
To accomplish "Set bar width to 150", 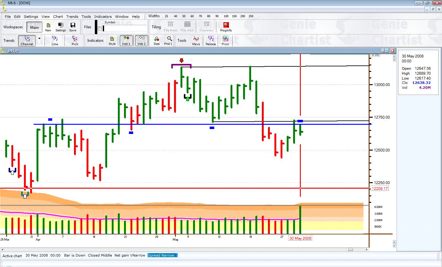I will (x=234, y=16).
